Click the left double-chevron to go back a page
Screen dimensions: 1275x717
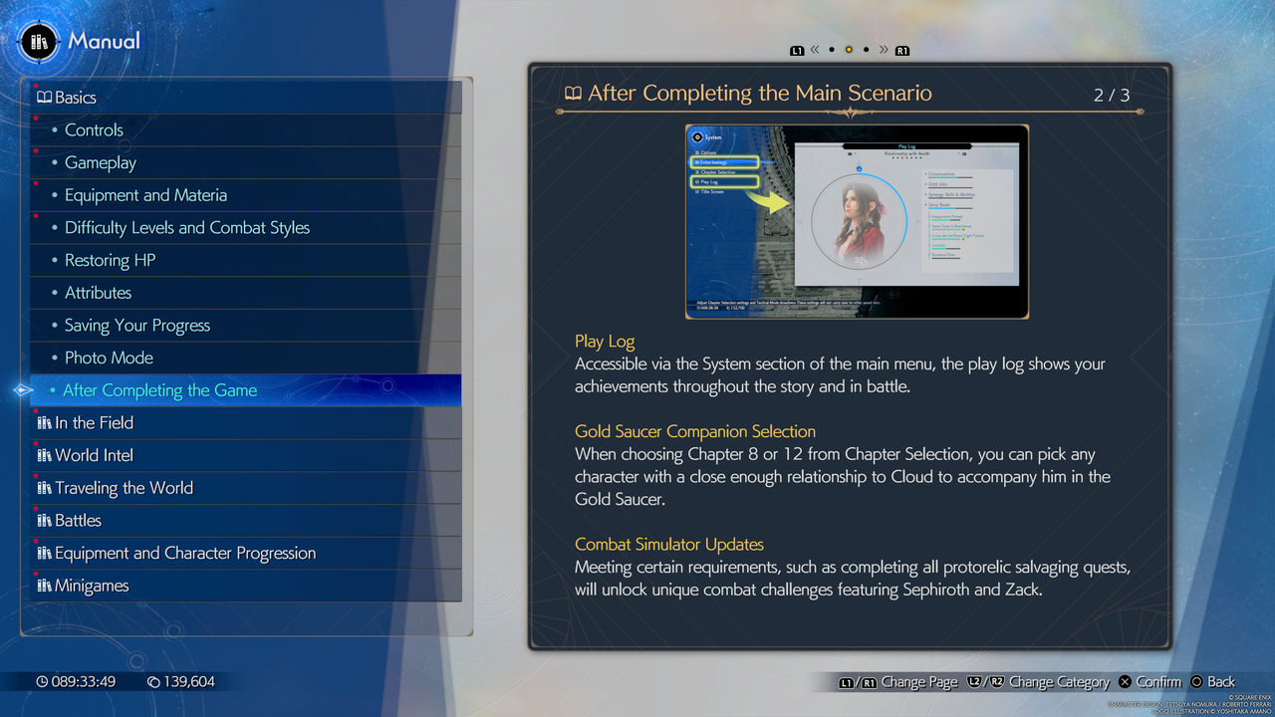coord(815,49)
